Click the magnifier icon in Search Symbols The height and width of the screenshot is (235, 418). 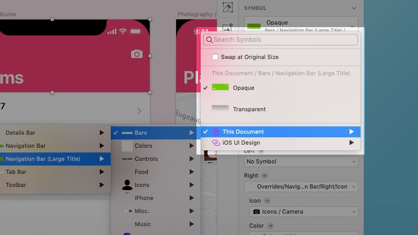click(x=210, y=40)
